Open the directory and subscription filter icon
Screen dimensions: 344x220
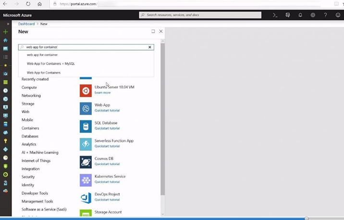click(x=288, y=15)
